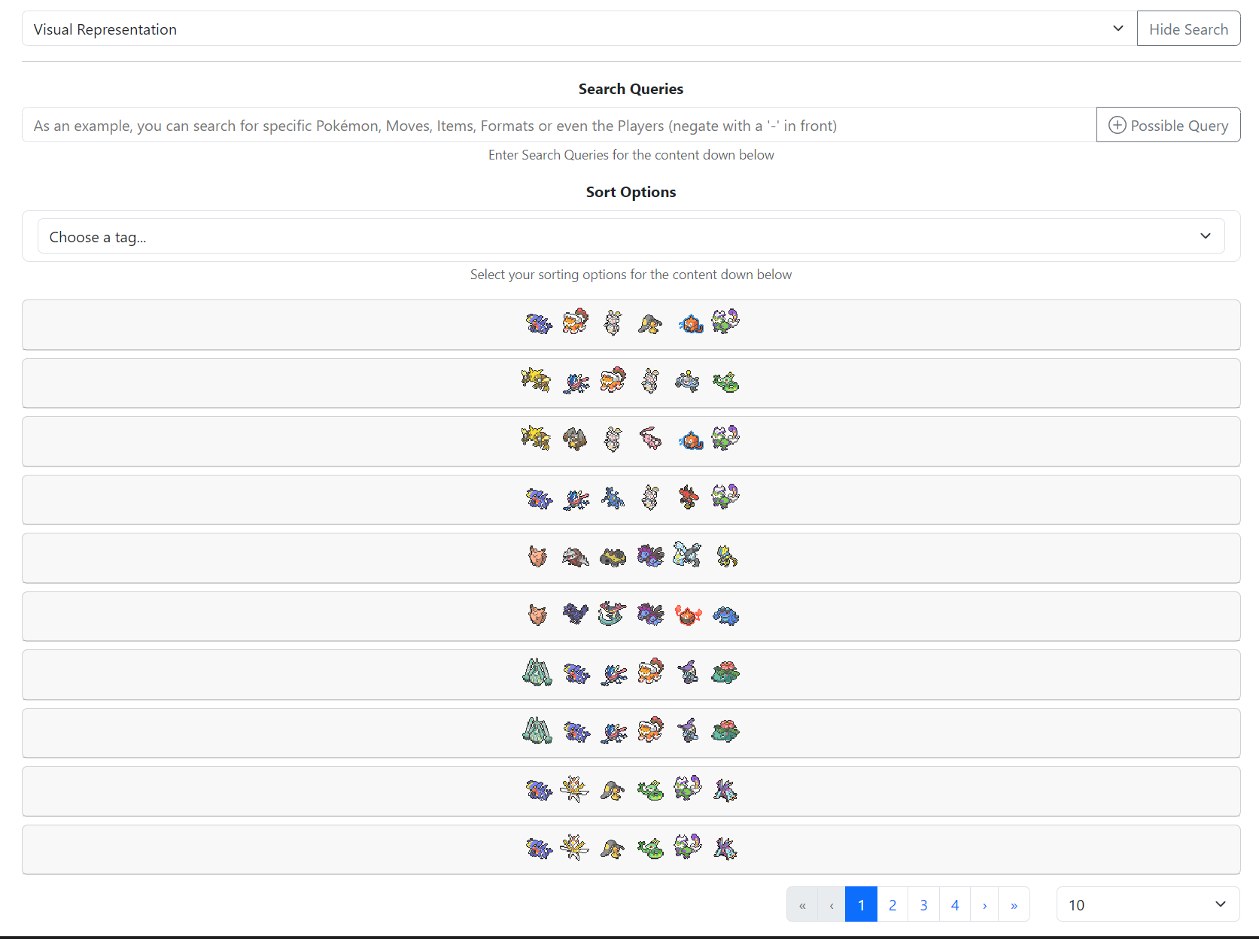Go to next page with single arrow
The image size is (1259, 939).
point(984,904)
